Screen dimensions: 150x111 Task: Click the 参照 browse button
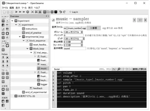(94, 28)
